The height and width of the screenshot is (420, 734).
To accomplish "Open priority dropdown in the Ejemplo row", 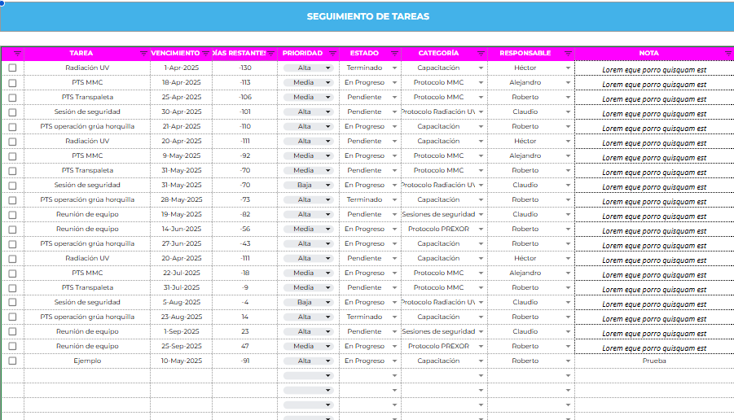I will pyautogui.click(x=327, y=361).
